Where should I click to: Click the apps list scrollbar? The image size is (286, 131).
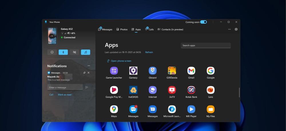239,92
